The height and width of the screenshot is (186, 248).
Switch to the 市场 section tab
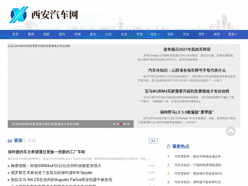32,141
